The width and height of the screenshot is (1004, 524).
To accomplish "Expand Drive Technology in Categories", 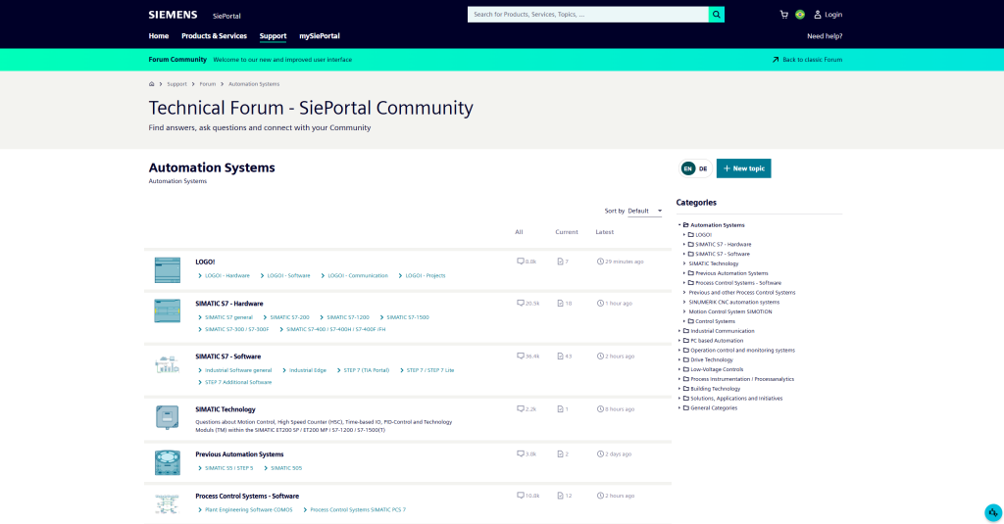I will pos(679,359).
